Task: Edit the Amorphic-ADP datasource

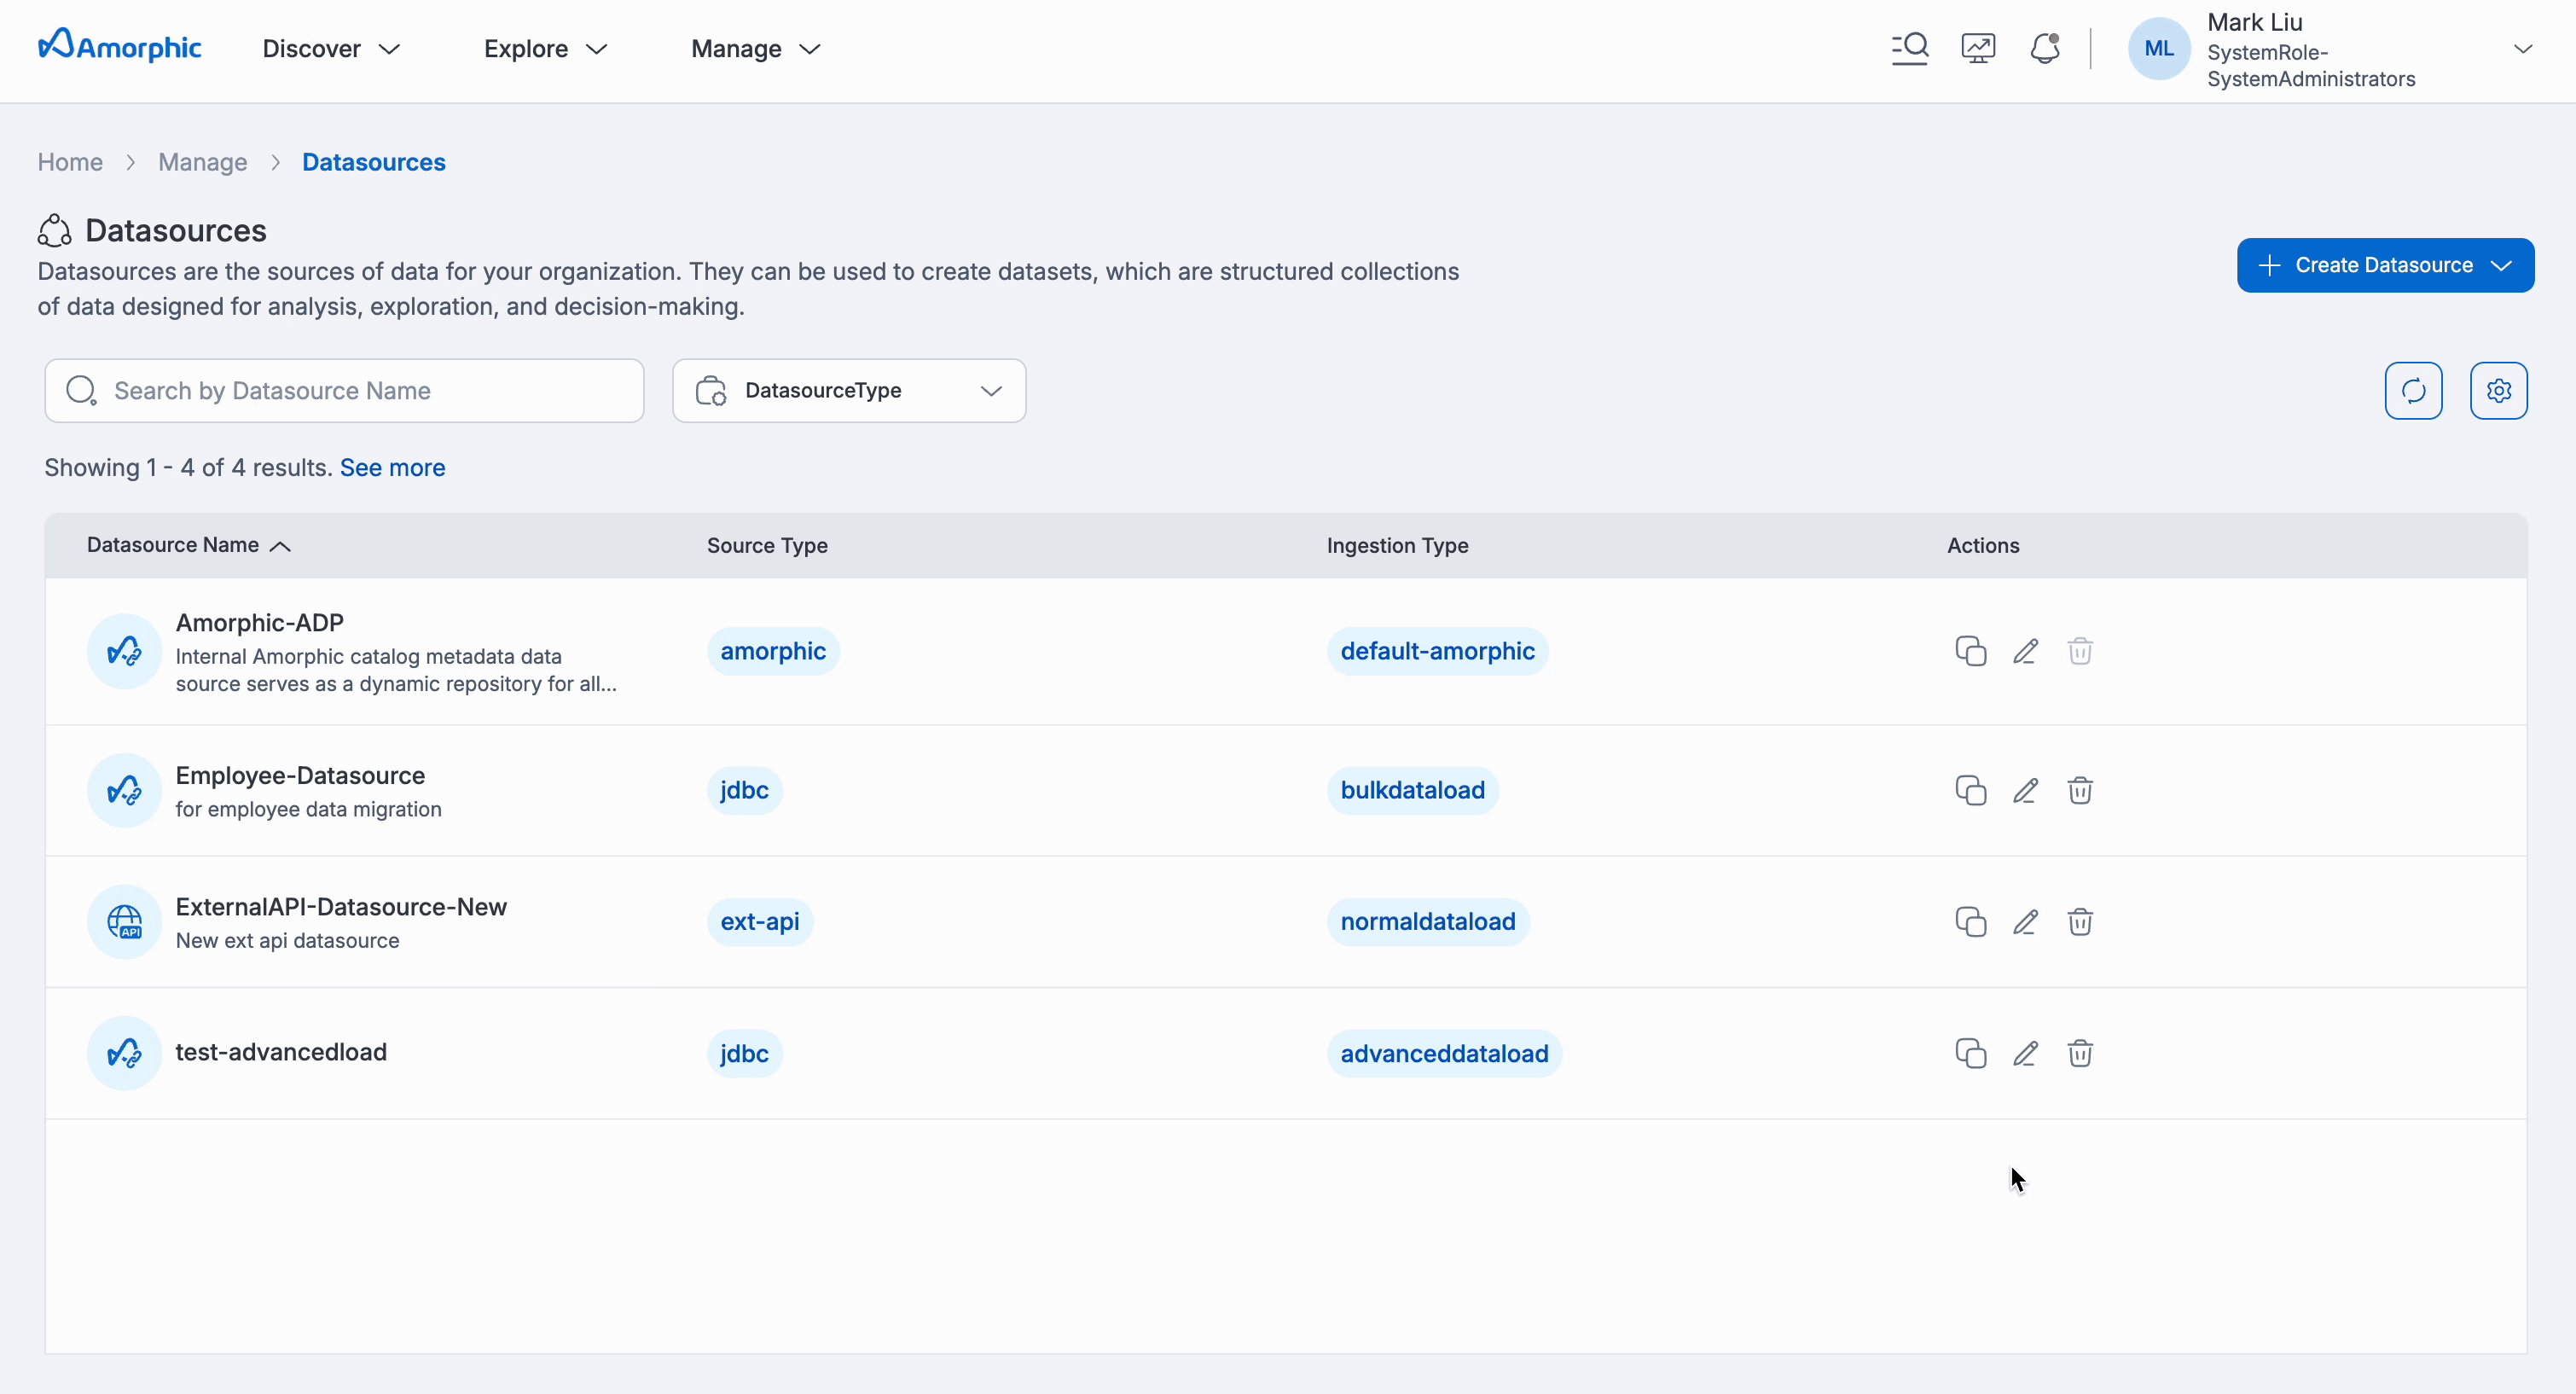Action: (x=2025, y=651)
